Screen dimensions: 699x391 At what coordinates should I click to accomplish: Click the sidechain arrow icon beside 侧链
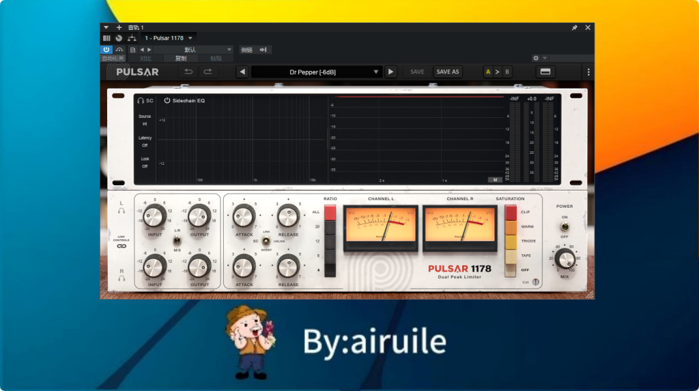coord(263,50)
